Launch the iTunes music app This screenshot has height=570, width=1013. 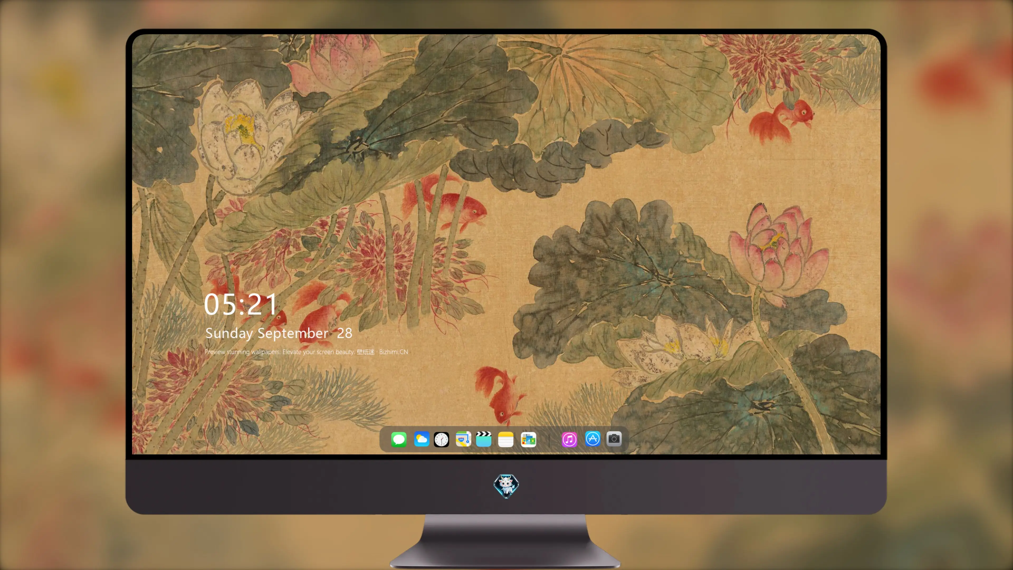pyautogui.click(x=570, y=439)
